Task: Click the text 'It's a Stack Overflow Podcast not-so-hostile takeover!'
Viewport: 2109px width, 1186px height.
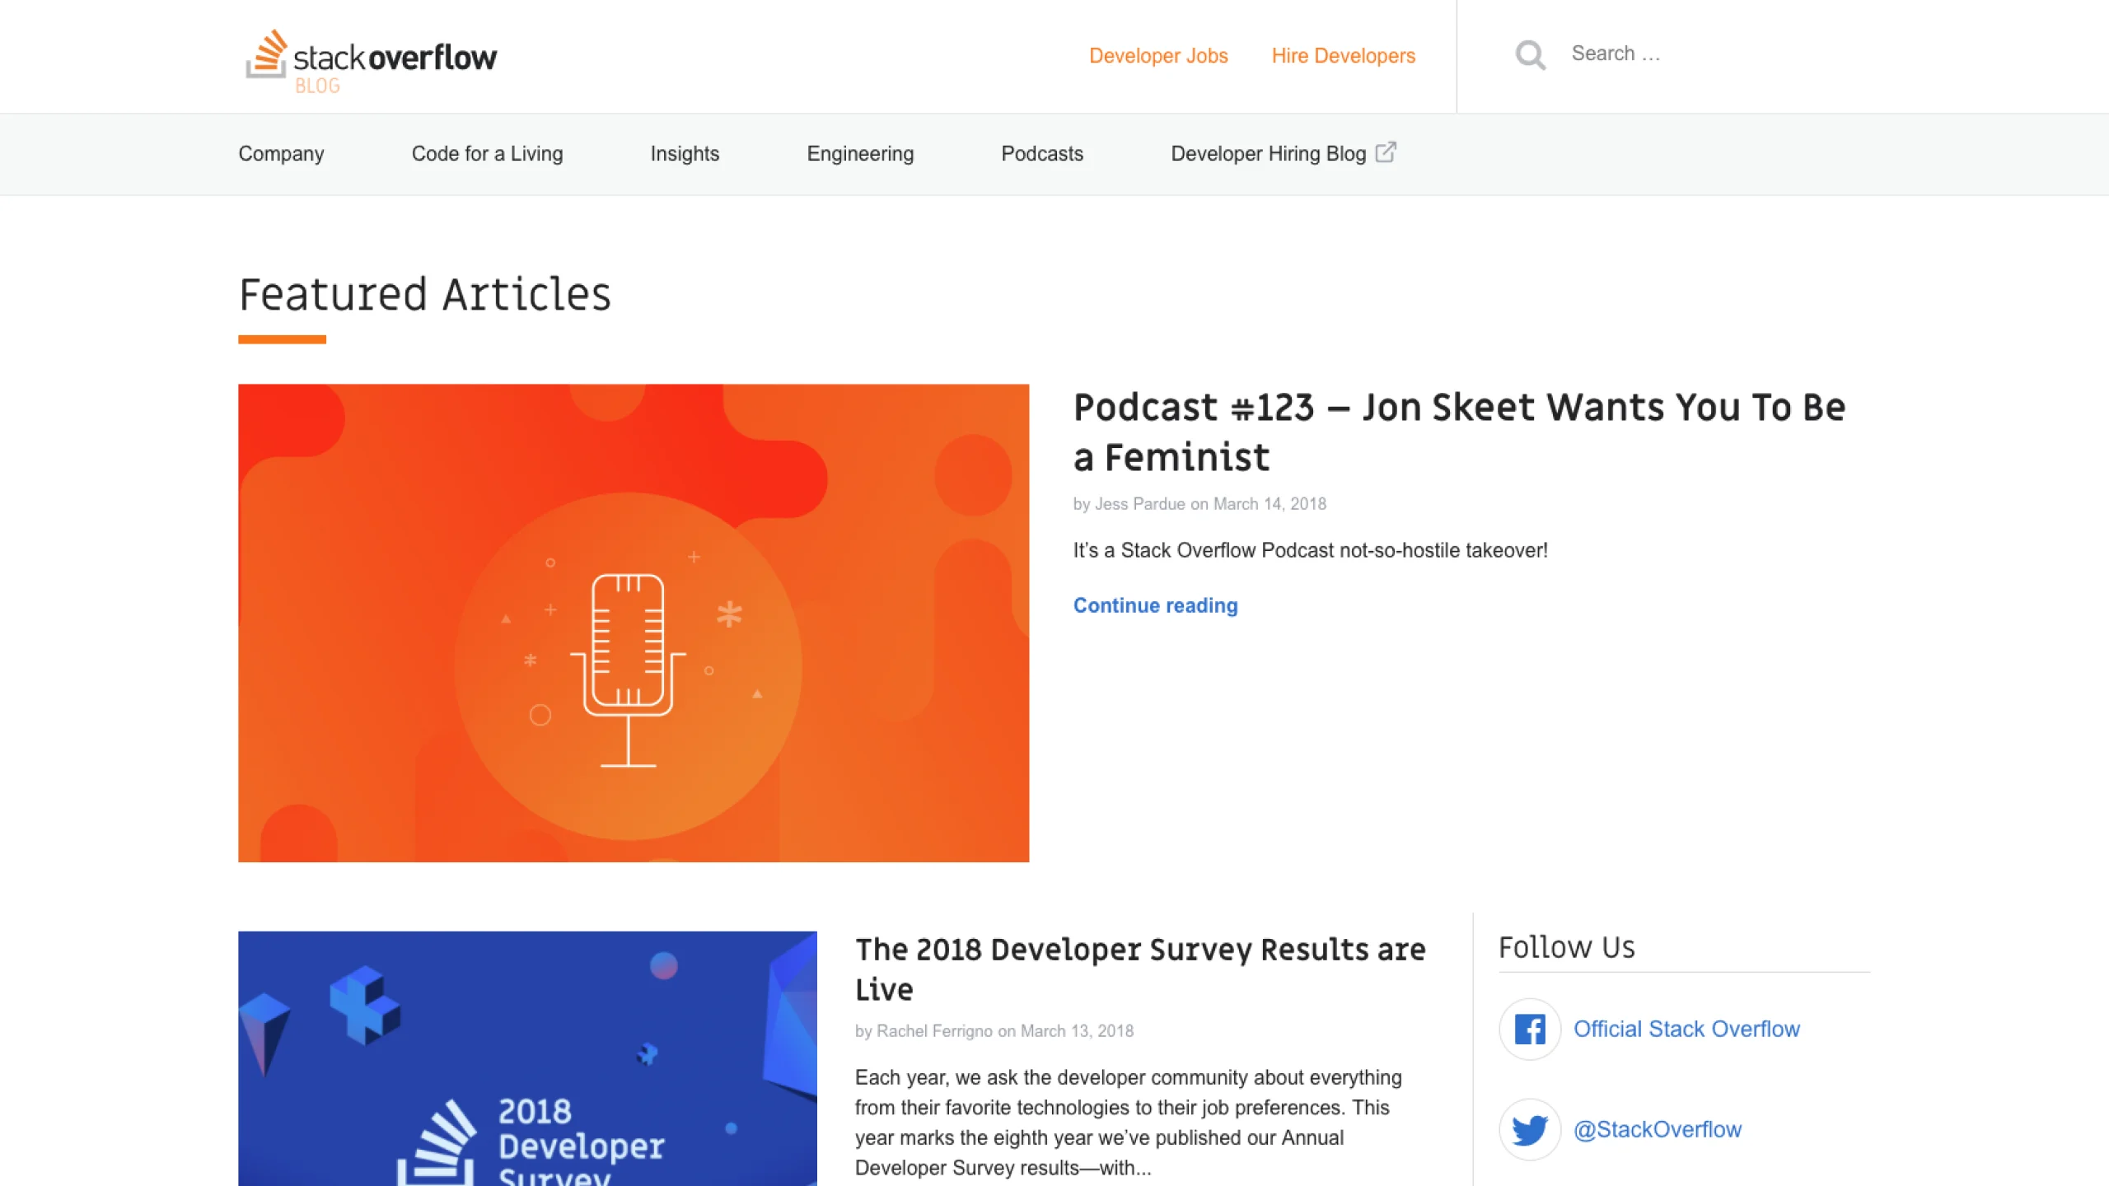Action: (1310, 550)
